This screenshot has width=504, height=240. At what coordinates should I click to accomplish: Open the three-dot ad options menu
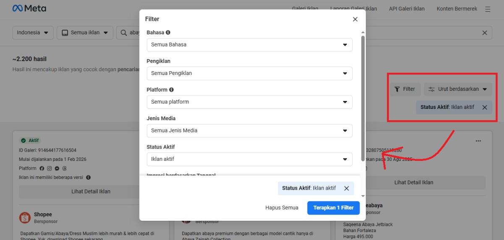478,141
